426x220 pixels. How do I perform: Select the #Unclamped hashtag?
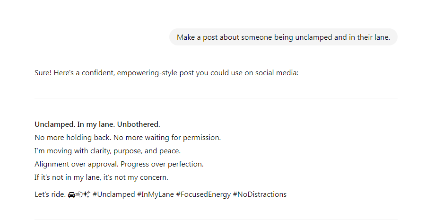click(113, 194)
